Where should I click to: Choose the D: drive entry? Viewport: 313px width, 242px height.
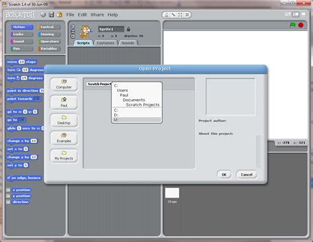(137, 115)
